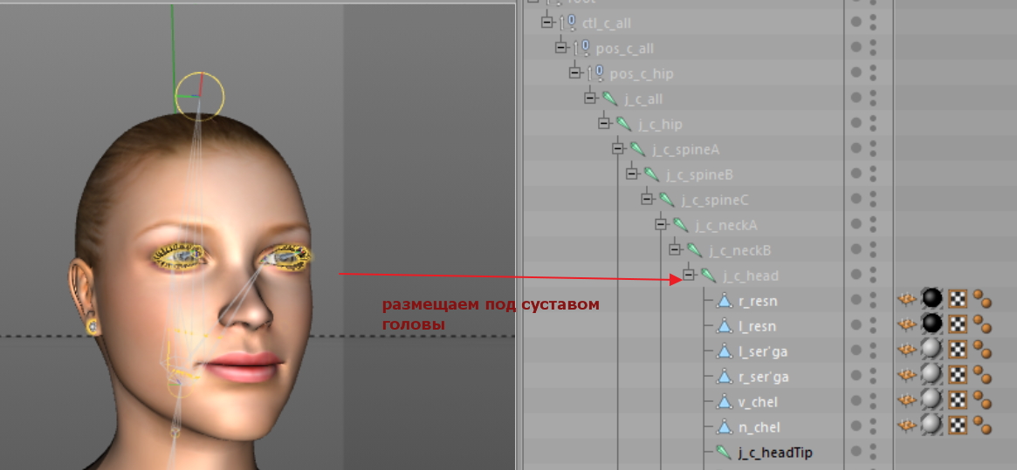Collapse the j_c_head joint hierarchy
The width and height of the screenshot is (1017, 470).
(x=689, y=276)
